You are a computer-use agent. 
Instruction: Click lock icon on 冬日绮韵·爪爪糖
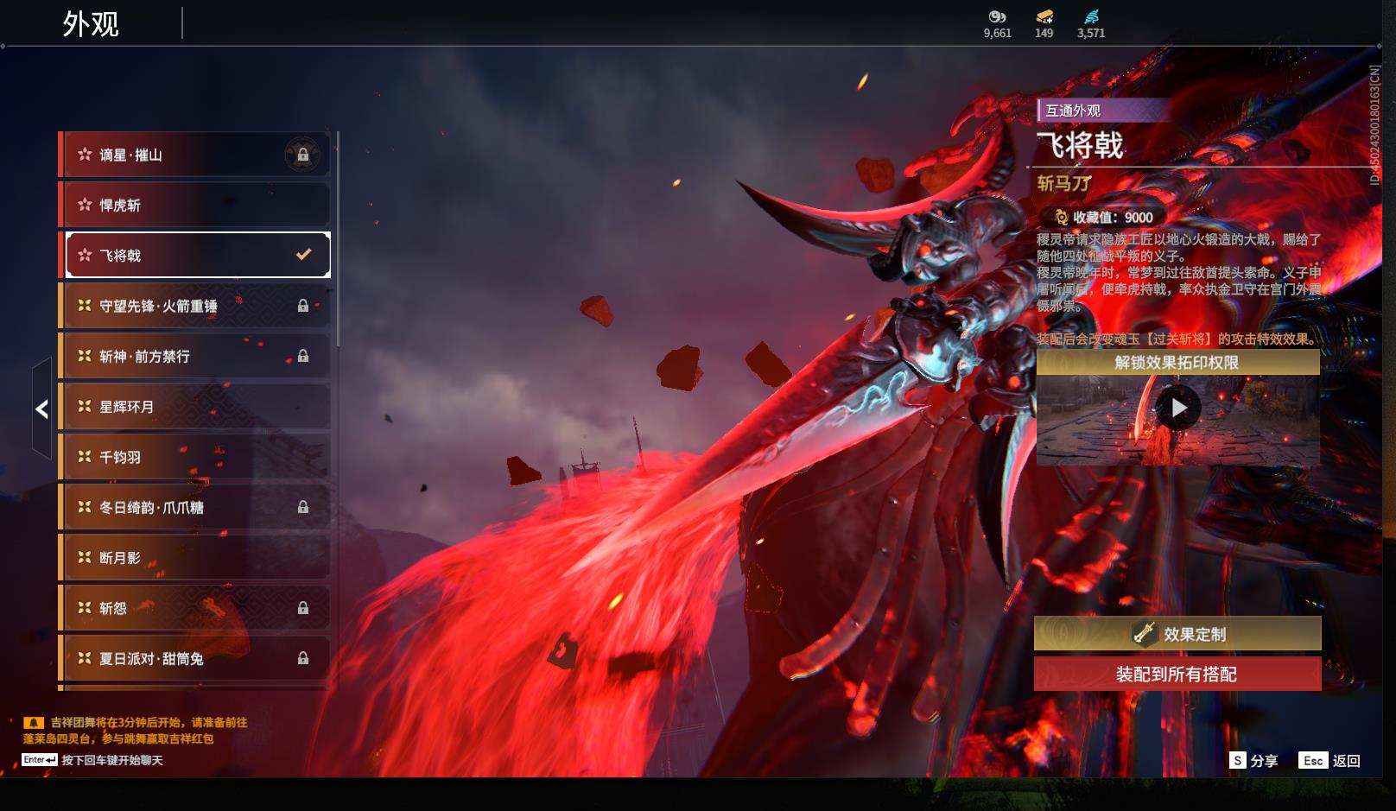(303, 507)
